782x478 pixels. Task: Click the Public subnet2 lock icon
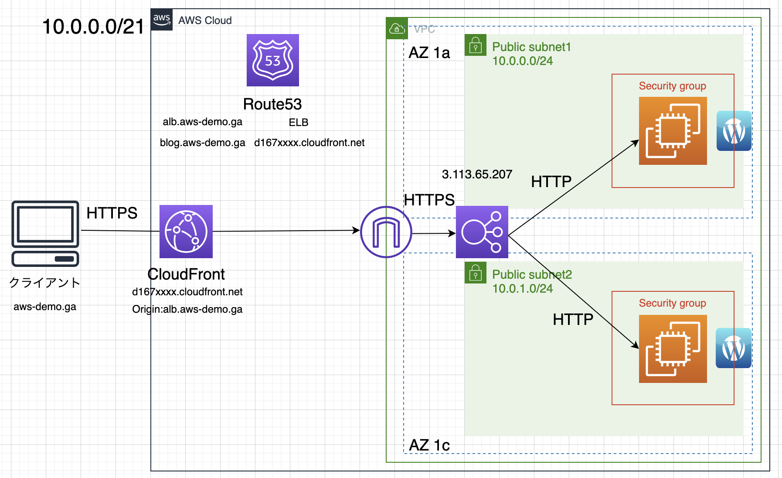point(476,273)
